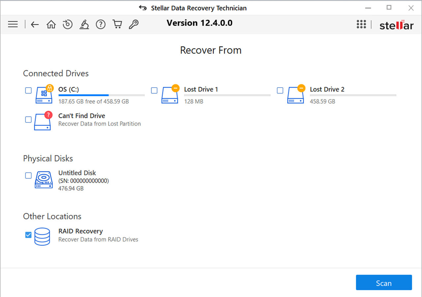Uncheck the RAID Recovery option

click(x=28, y=235)
